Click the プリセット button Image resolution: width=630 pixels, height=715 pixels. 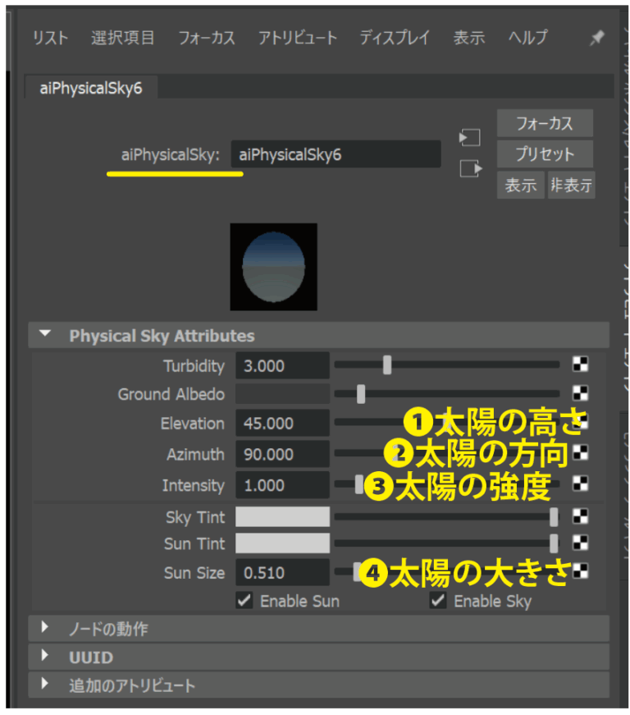coord(545,154)
